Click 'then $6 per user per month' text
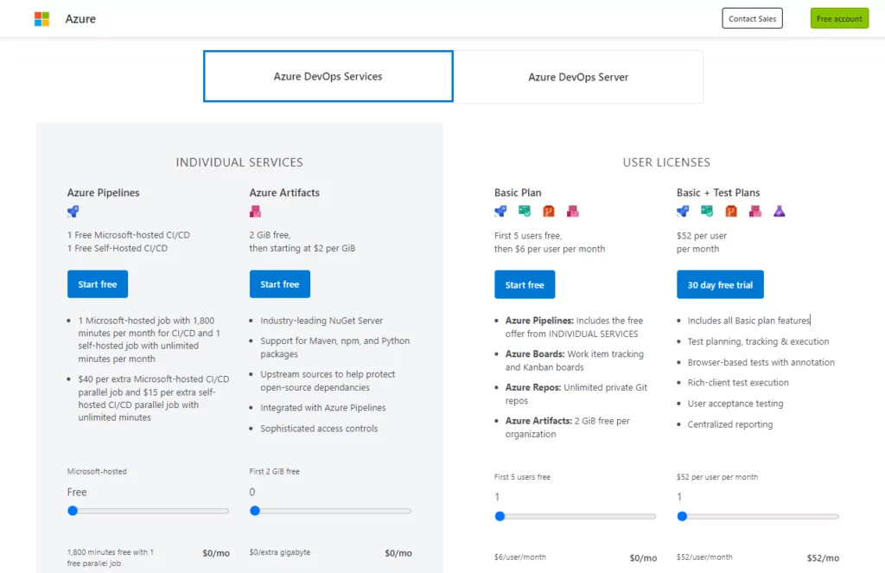Viewport: 885px width, 573px height. pos(550,248)
